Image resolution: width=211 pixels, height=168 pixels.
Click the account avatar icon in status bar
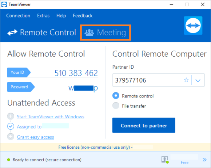tap(165, 160)
